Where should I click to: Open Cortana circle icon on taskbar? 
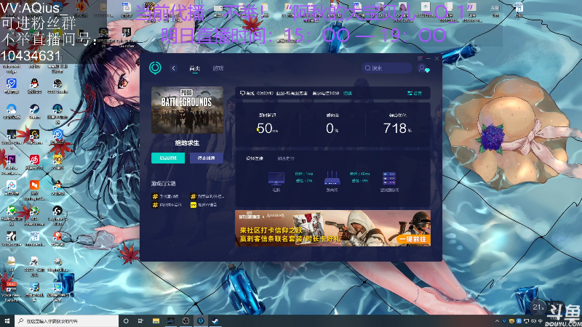pos(126,320)
